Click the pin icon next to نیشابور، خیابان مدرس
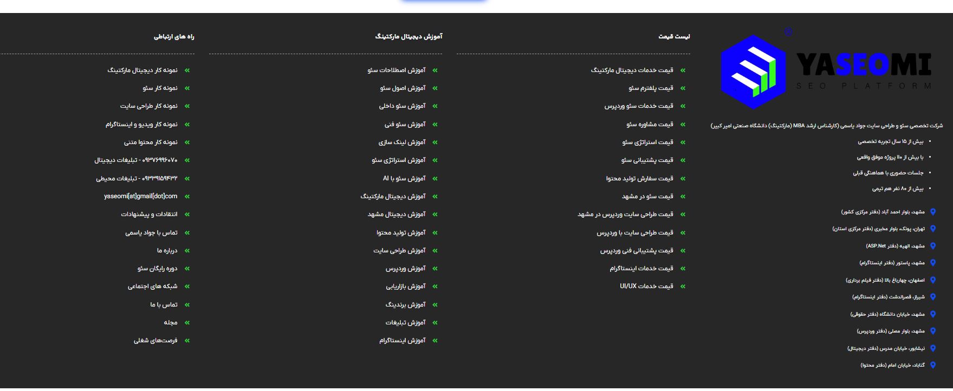Image resolution: width=953 pixels, height=391 pixels. (933, 349)
